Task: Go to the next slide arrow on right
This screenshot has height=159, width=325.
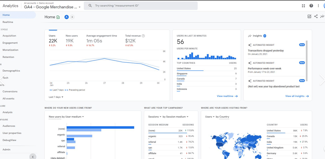Action: (x=322, y=79)
